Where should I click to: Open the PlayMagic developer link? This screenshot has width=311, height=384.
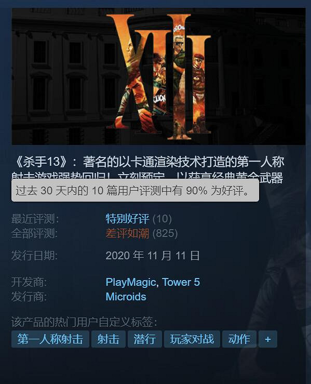[x=131, y=282]
